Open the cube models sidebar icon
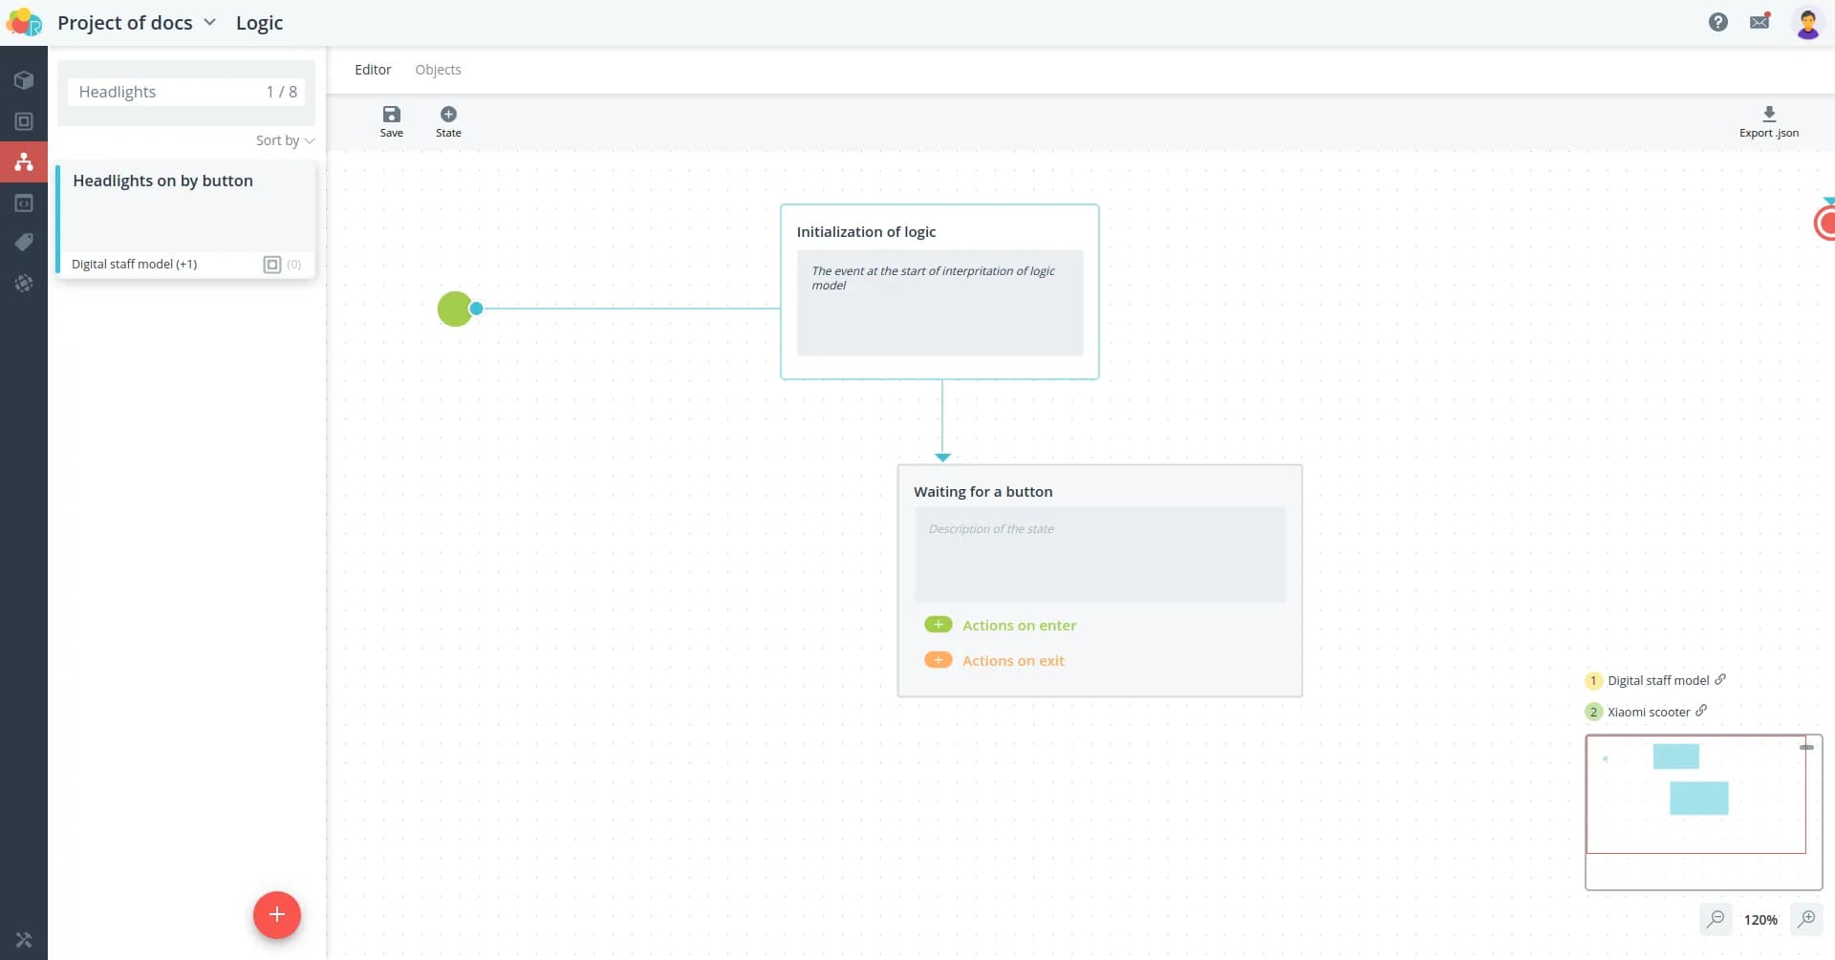 pyautogui.click(x=24, y=80)
